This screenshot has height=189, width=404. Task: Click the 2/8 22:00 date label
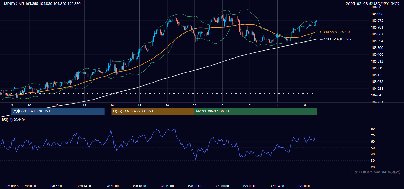195,186
